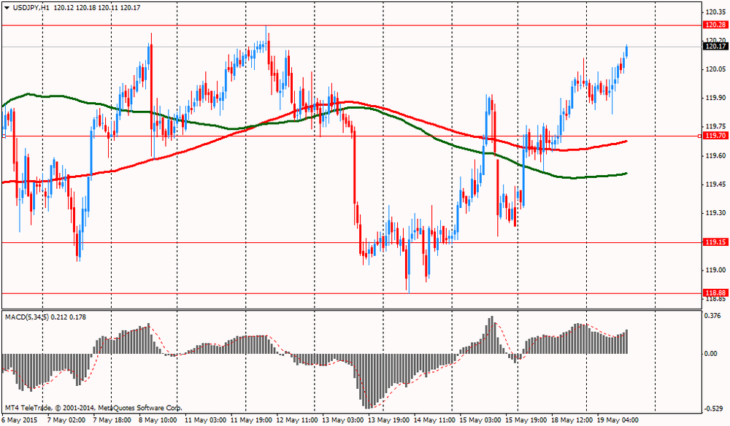
Task: Click the MACD scale value -0.529
Action: pos(712,408)
